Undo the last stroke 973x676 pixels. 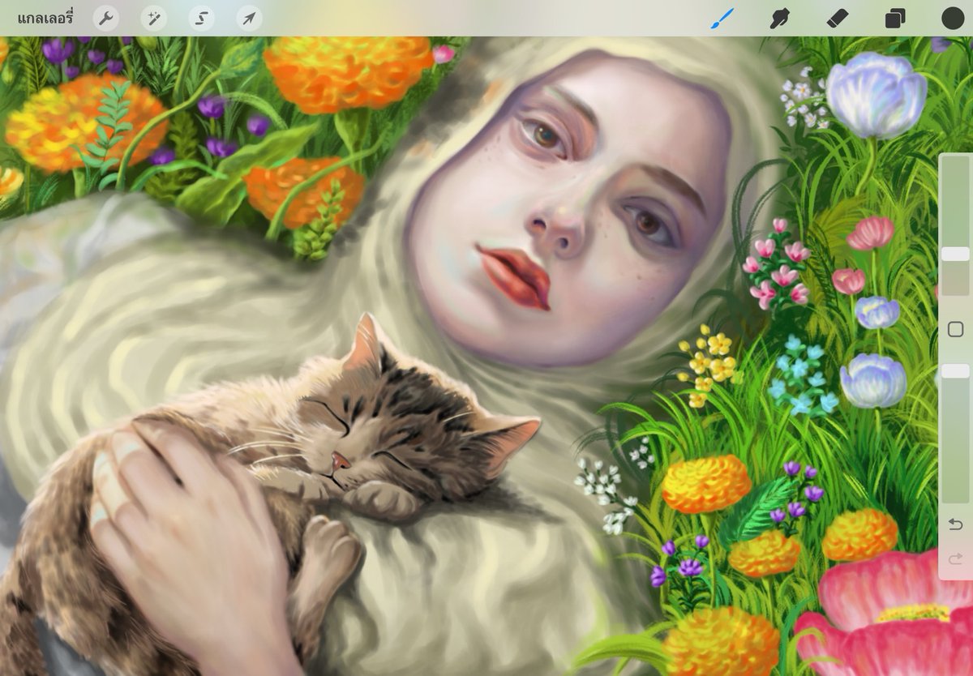coord(955,524)
